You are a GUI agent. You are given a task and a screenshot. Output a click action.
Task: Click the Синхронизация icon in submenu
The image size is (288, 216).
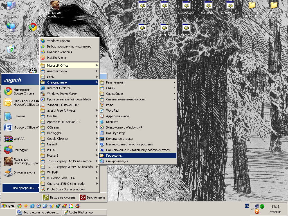pyautogui.click(x=102, y=161)
